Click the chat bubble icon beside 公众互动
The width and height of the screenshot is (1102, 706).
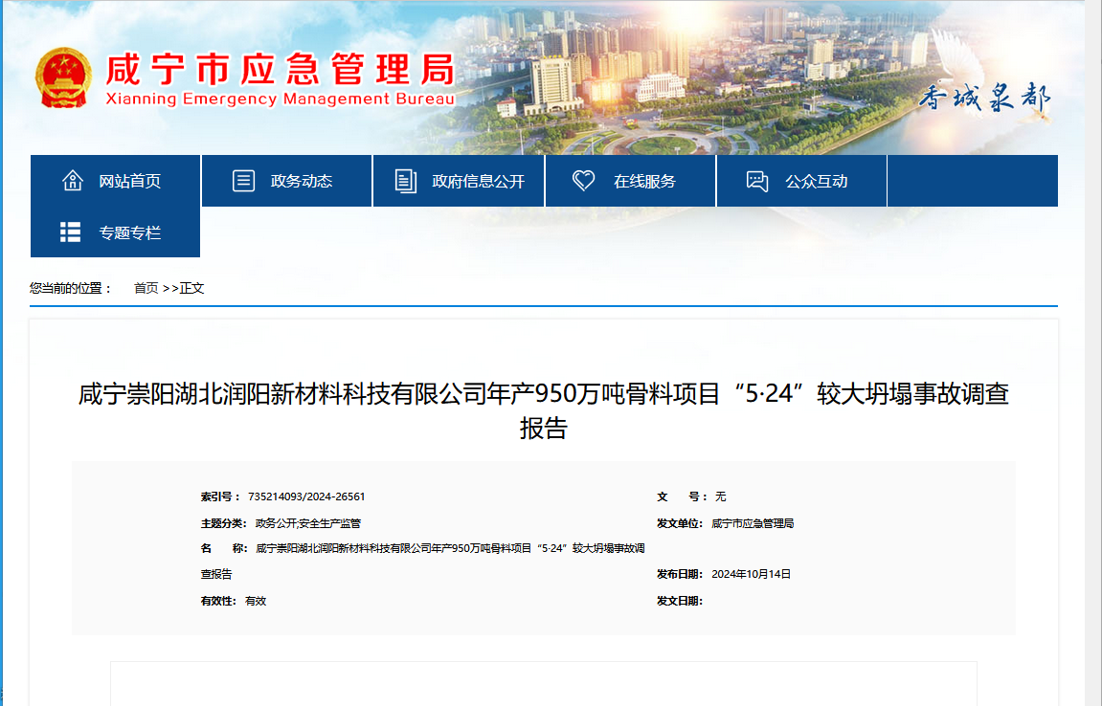[x=757, y=181]
